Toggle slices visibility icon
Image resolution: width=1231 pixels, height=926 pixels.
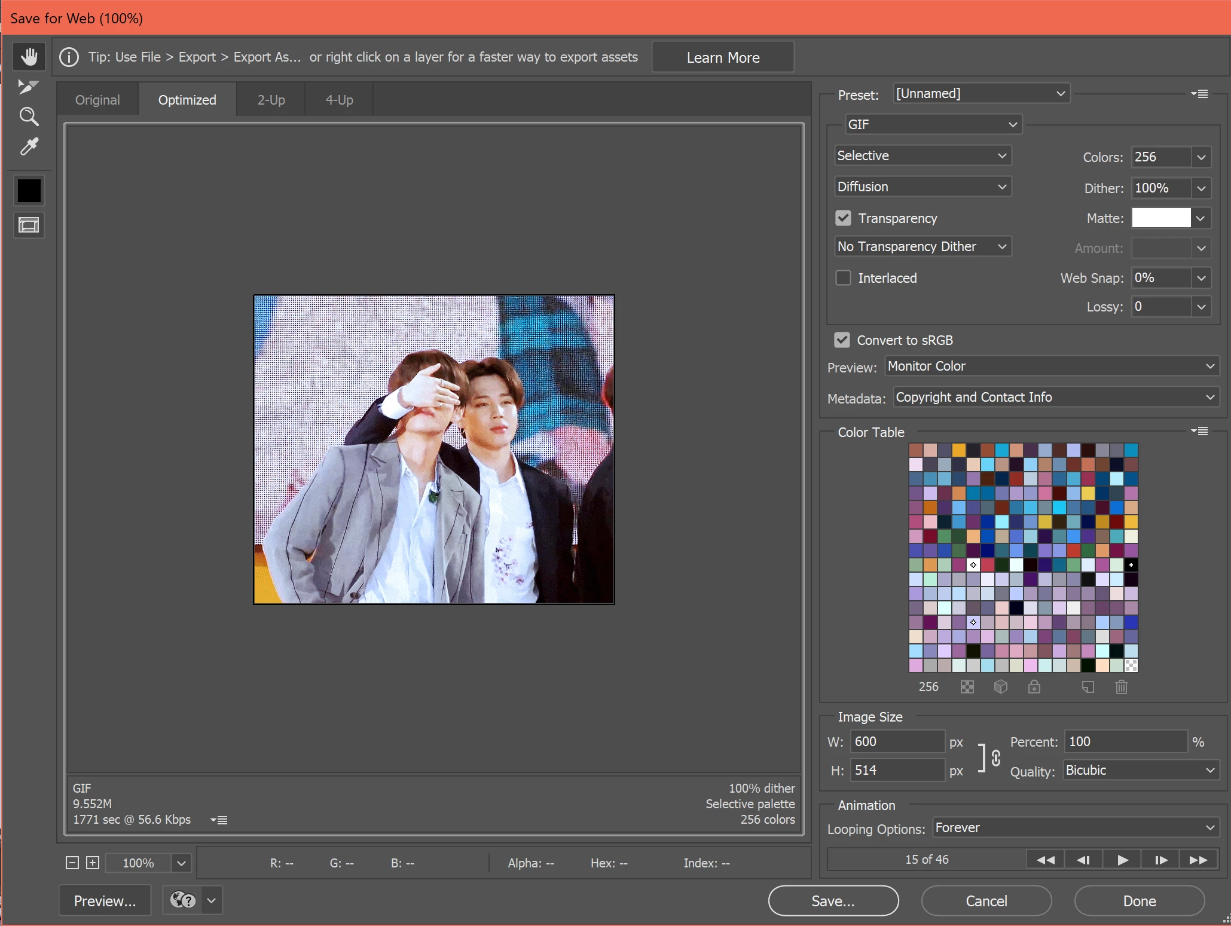click(x=29, y=225)
